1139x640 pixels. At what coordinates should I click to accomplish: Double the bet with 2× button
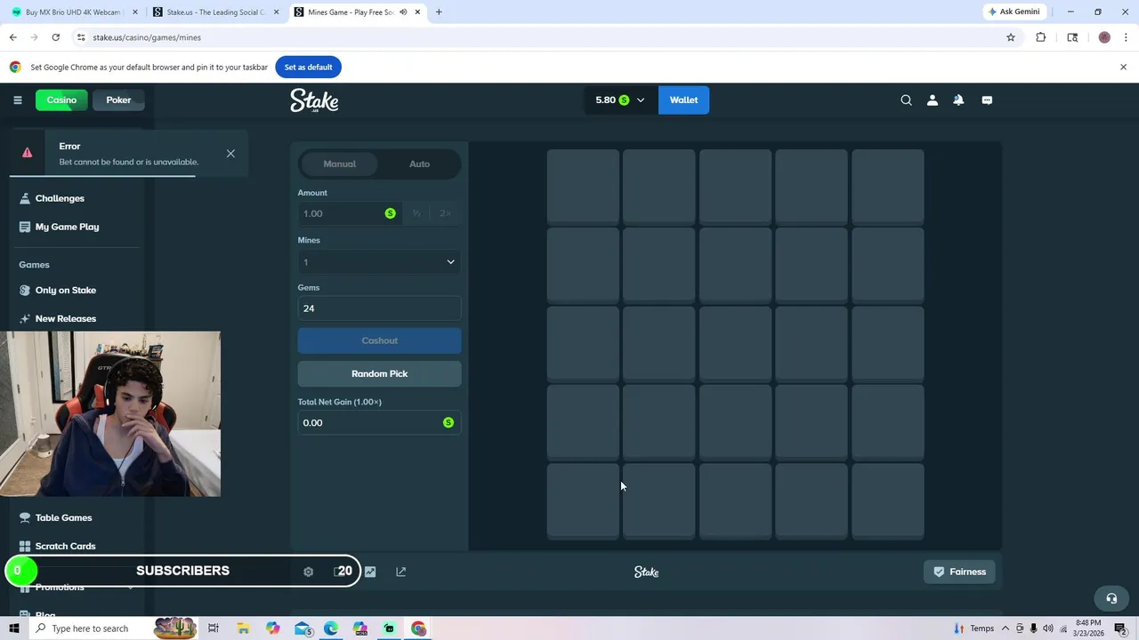pos(445,213)
